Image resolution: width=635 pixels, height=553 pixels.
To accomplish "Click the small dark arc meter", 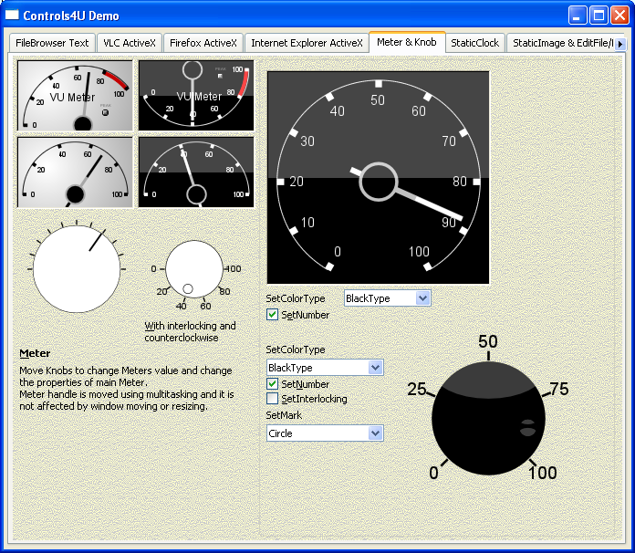I will pyautogui.click(x=196, y=172).
